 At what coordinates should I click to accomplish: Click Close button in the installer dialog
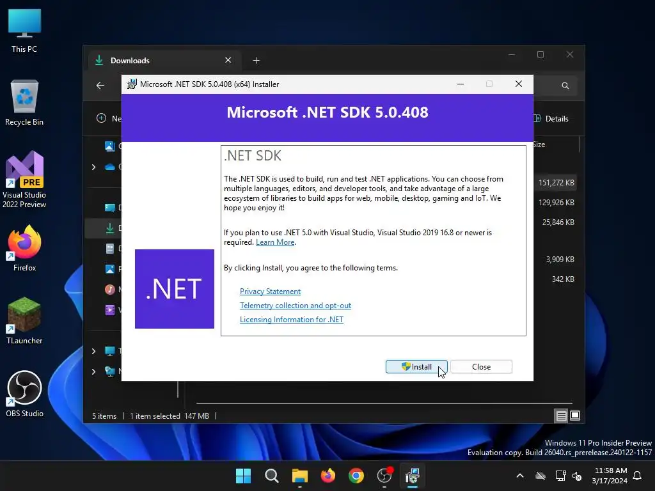(x=481, y=366)
